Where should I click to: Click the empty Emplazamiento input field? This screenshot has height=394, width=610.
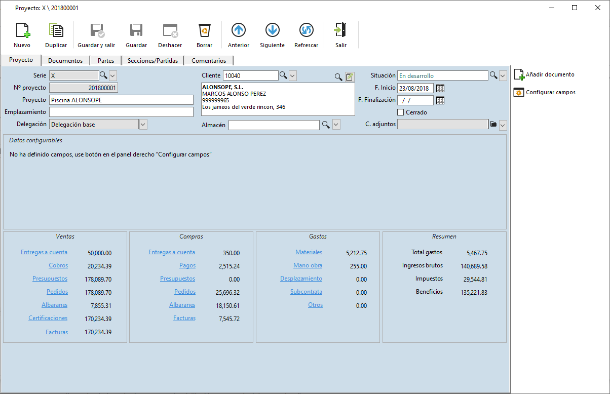click(122, 112)
